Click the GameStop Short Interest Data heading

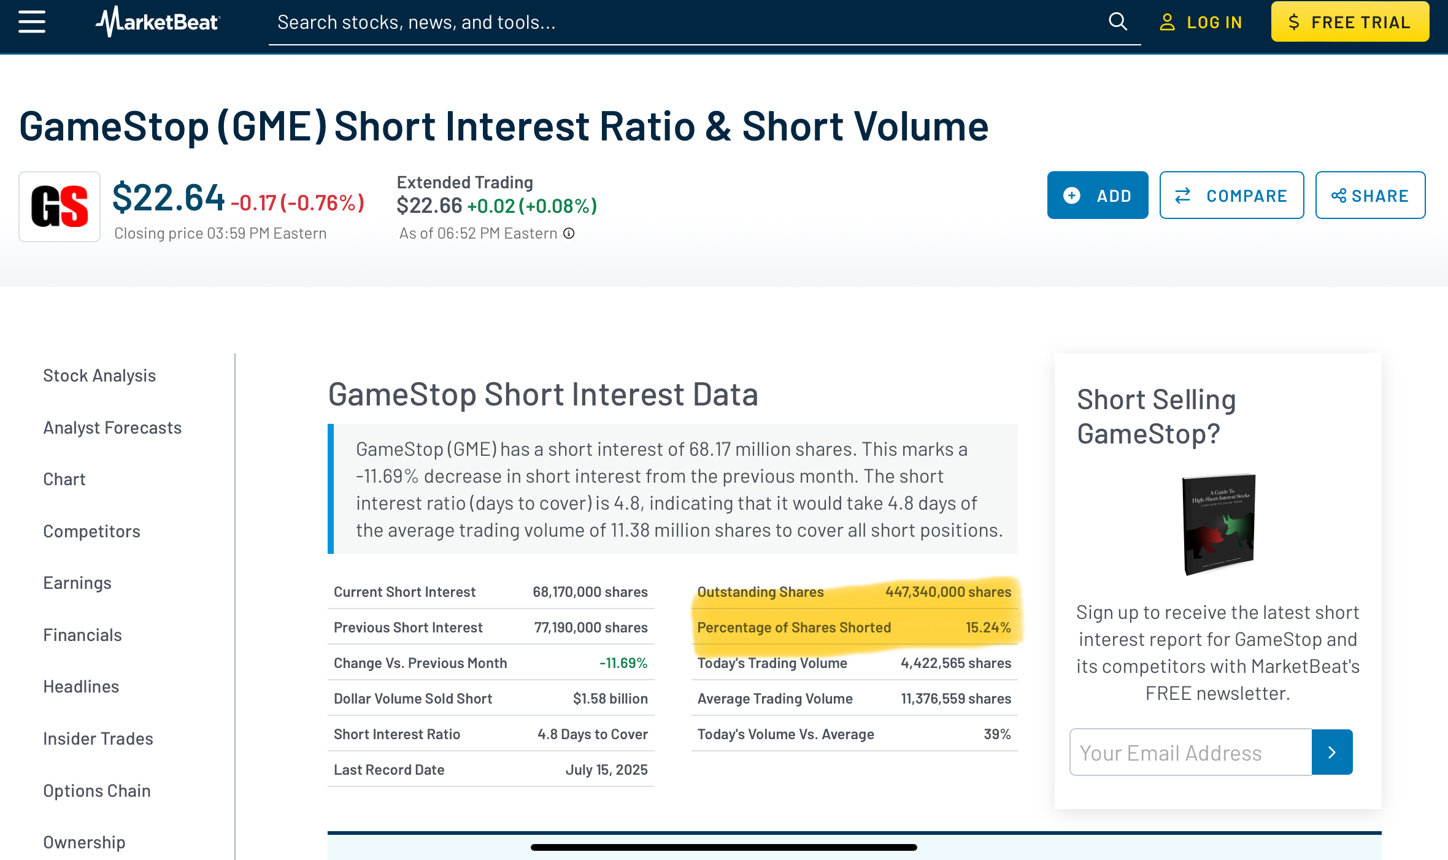click(543, 394)
